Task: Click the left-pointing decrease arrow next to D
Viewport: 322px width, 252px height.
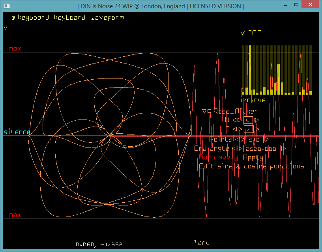Action: click(x=234, y=129)
